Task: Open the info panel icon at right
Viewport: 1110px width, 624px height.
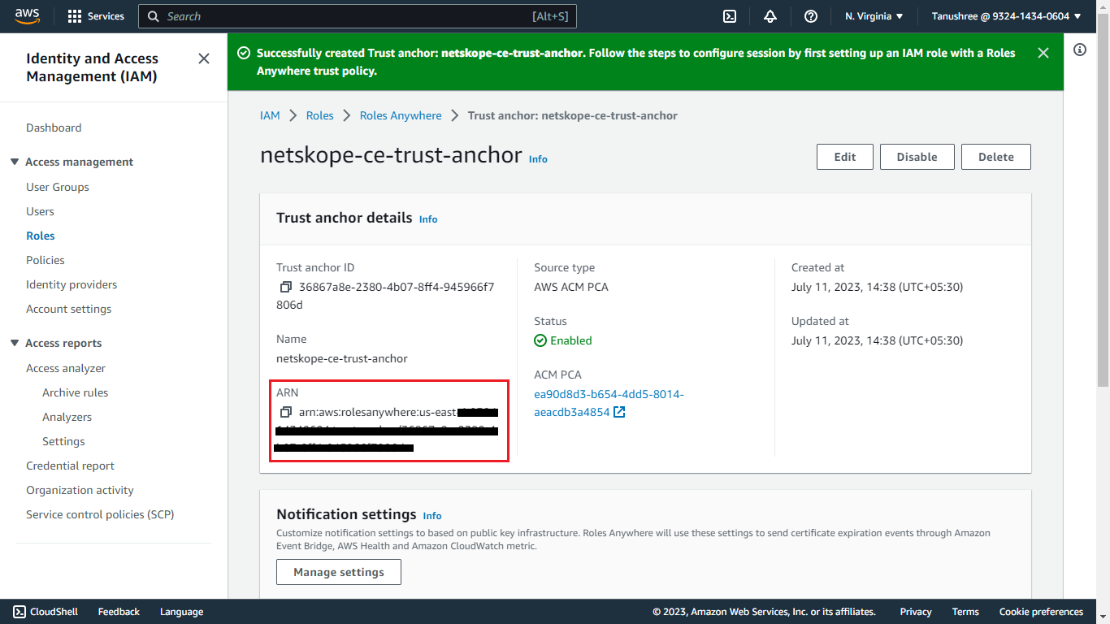Action: [1080, 50]
